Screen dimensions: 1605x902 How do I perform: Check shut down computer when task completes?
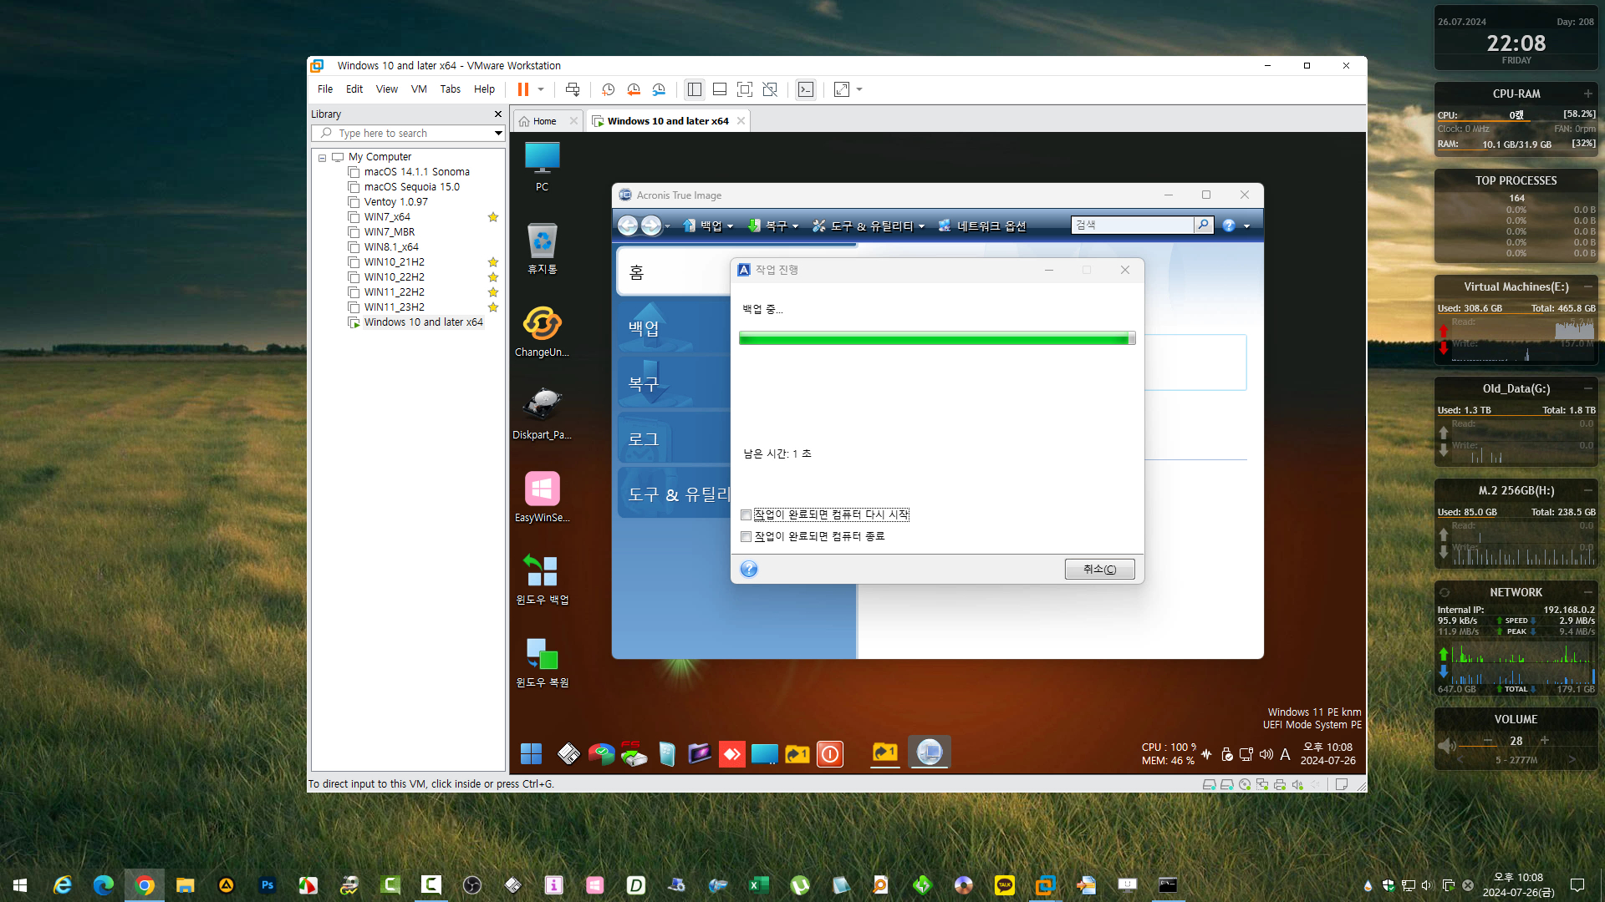pos(746,537)
